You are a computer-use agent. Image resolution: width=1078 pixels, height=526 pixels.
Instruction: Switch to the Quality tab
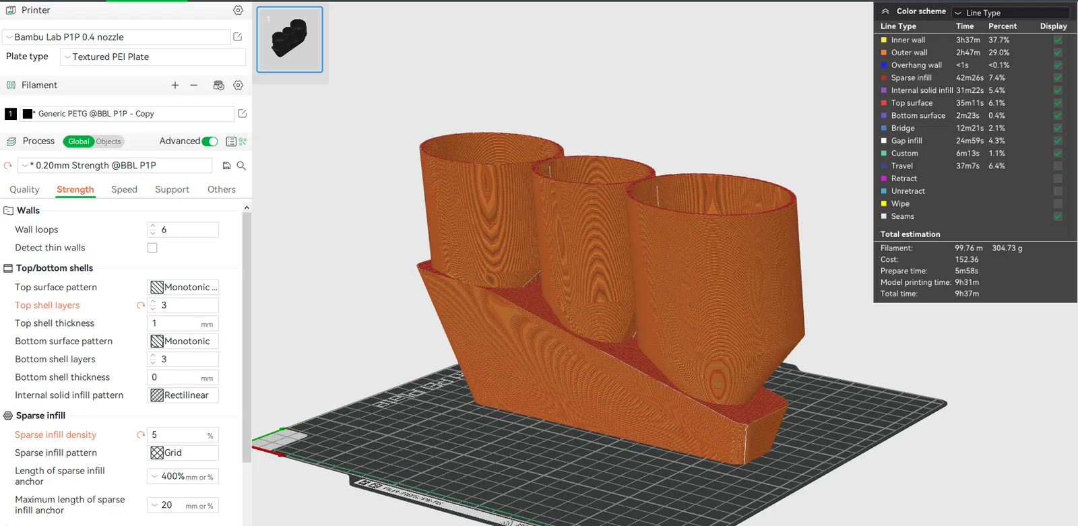tap(24, 190)
